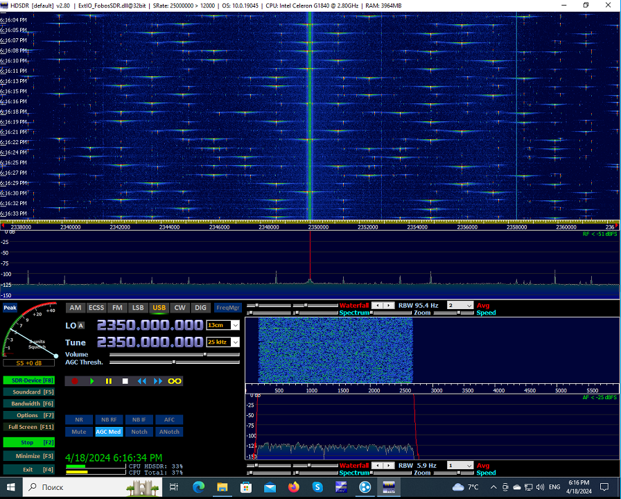
Task: Click the blue rewind icon
Action: [142, 381]
